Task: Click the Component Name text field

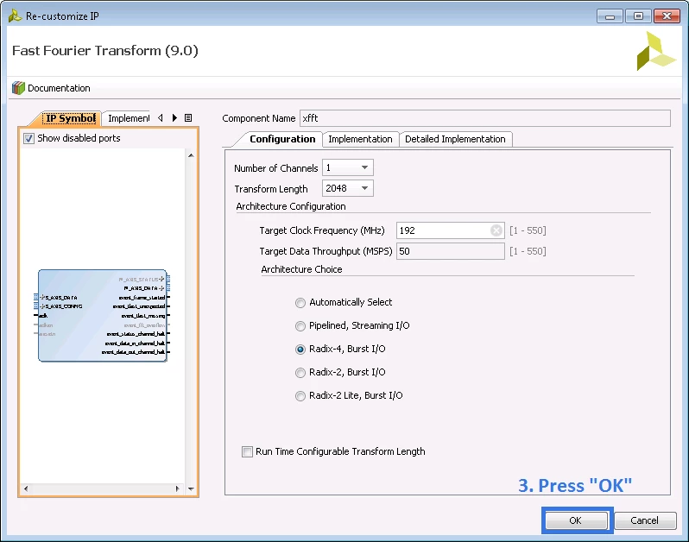Action: [x=484, y=118]
